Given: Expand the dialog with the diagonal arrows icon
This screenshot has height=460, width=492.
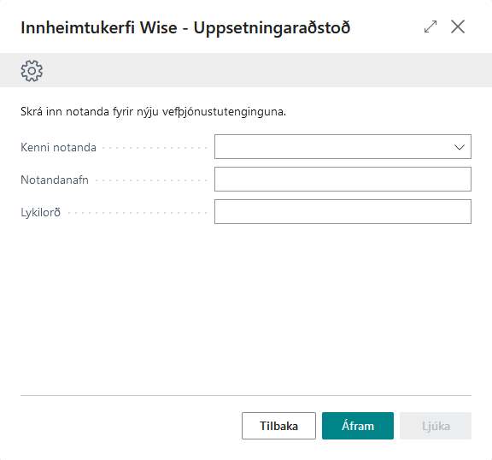Looking at the screenshot, I should (x=430, y=27).
